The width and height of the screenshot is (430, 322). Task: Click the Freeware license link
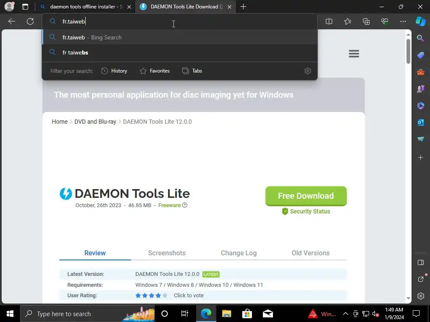click(170, 205)
